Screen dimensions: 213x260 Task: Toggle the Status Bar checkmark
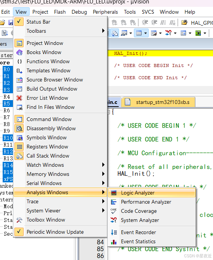pyautogui.click(x=19, y=22)
